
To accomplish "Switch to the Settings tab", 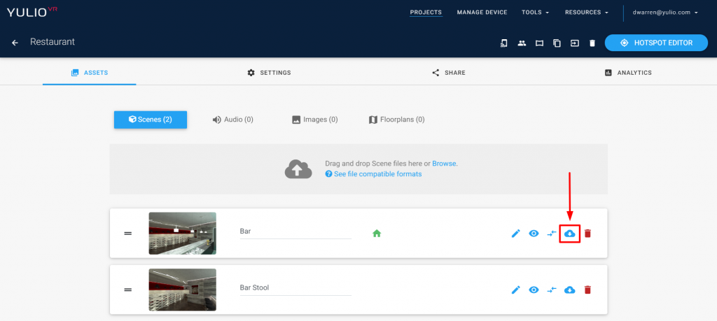I will [x=269, y=73].
